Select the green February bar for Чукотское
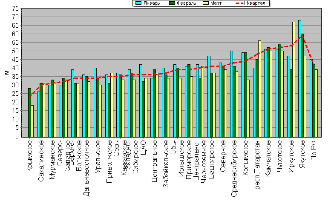This screenshot has width=331, height=204. (x=280, y=91)
